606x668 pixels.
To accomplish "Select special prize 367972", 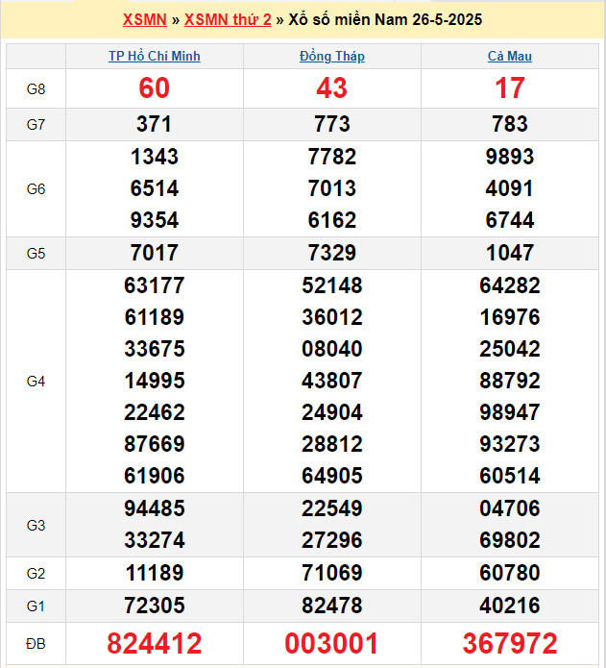I will click(510, 643).
